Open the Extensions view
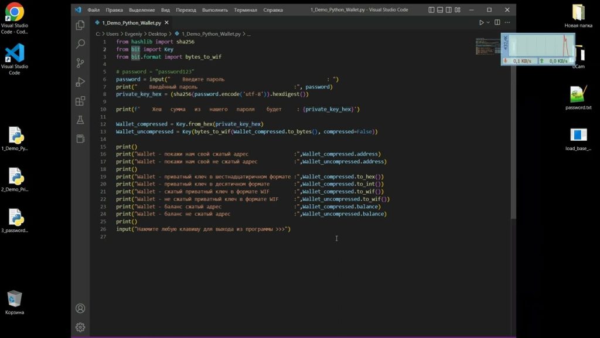Viewport: 600px width, 338px height. pyautogui.click(x=80, y=101)
